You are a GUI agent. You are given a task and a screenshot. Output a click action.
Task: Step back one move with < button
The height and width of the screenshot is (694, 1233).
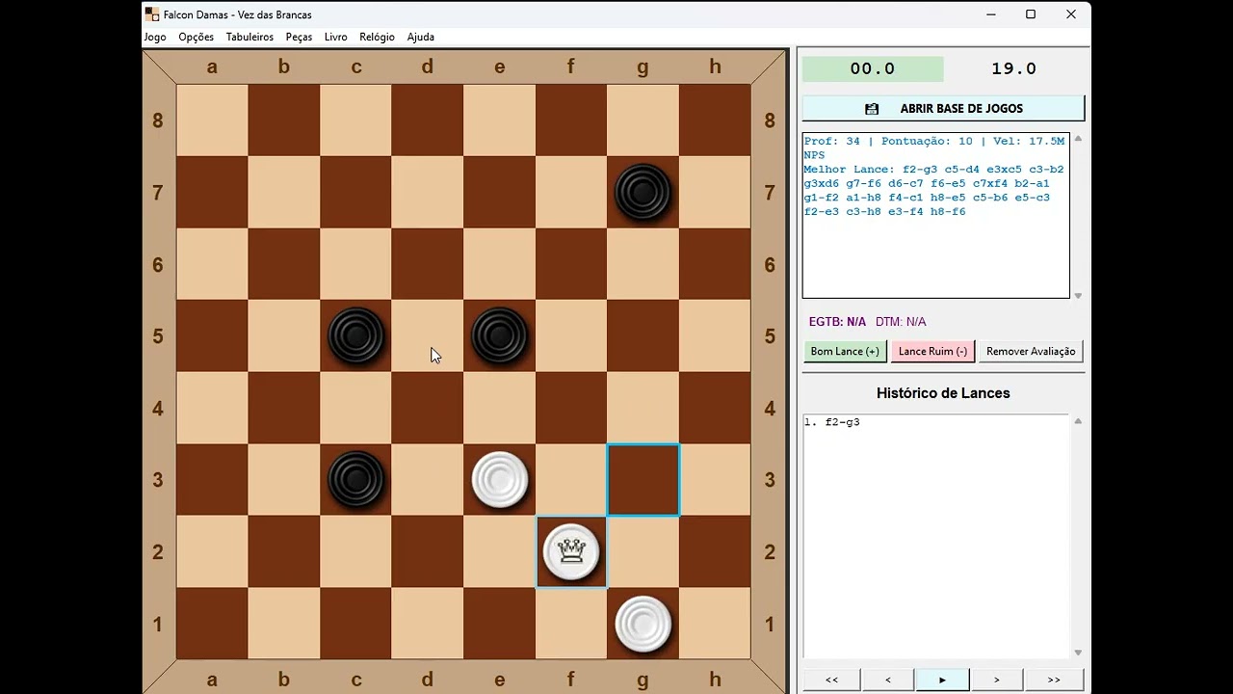887,680
